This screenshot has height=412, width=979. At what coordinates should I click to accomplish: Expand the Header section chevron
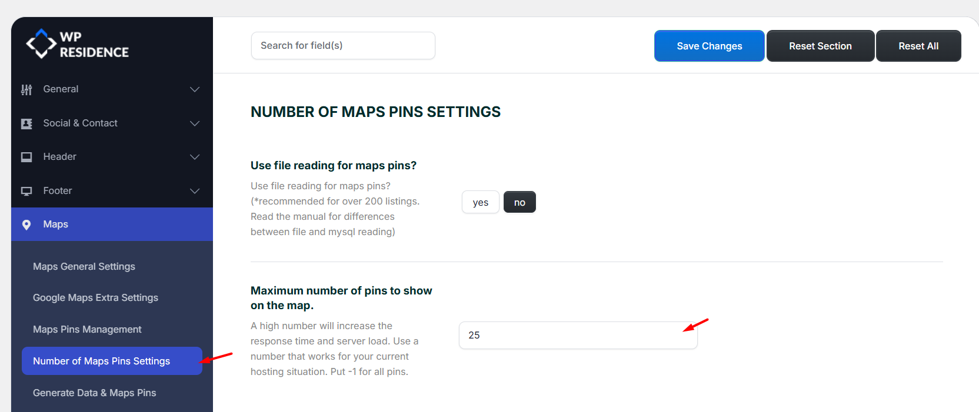coord(195,157)
